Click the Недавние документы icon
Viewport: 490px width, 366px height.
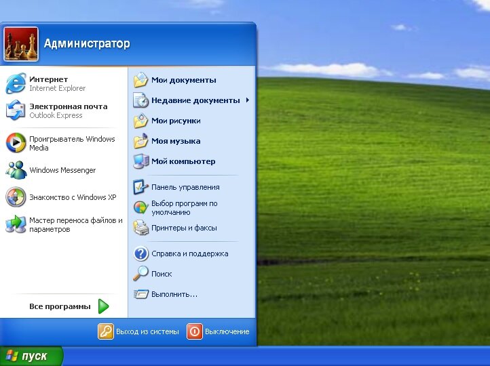pos(141,100)
